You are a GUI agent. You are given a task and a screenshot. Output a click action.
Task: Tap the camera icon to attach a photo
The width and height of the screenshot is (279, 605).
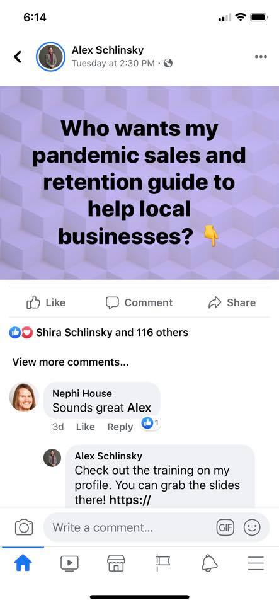click(24, 527)
